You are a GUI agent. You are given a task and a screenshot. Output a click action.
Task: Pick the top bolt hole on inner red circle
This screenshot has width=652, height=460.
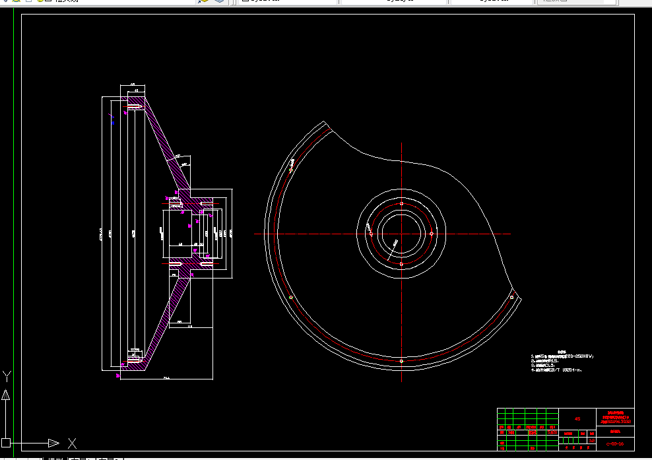tap(401, 203)
